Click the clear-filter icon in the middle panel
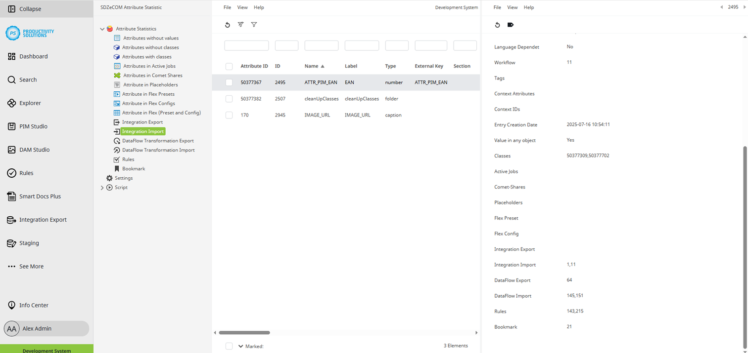 (x=241, y=25)
